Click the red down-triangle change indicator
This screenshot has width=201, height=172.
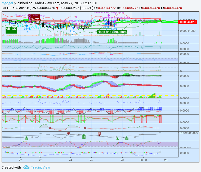(57, 8)
